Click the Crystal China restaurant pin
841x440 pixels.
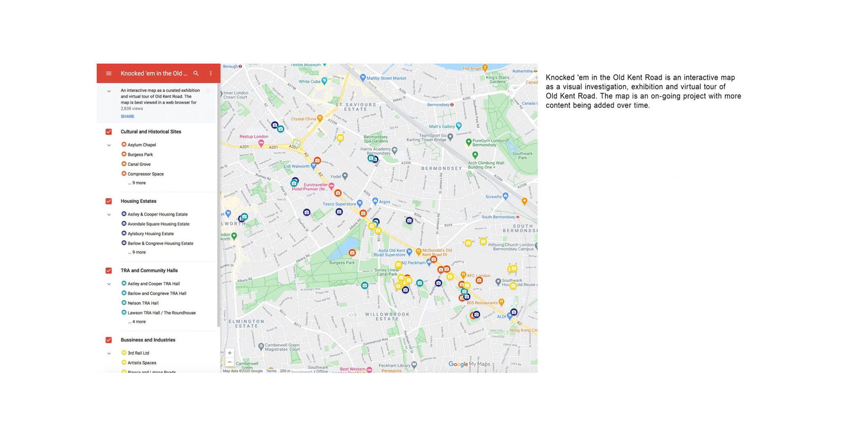[x=320, y=119]
